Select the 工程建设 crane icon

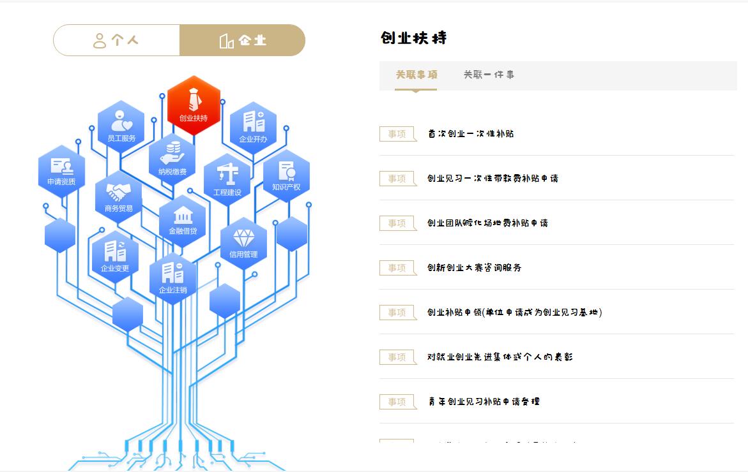[227, 179]
